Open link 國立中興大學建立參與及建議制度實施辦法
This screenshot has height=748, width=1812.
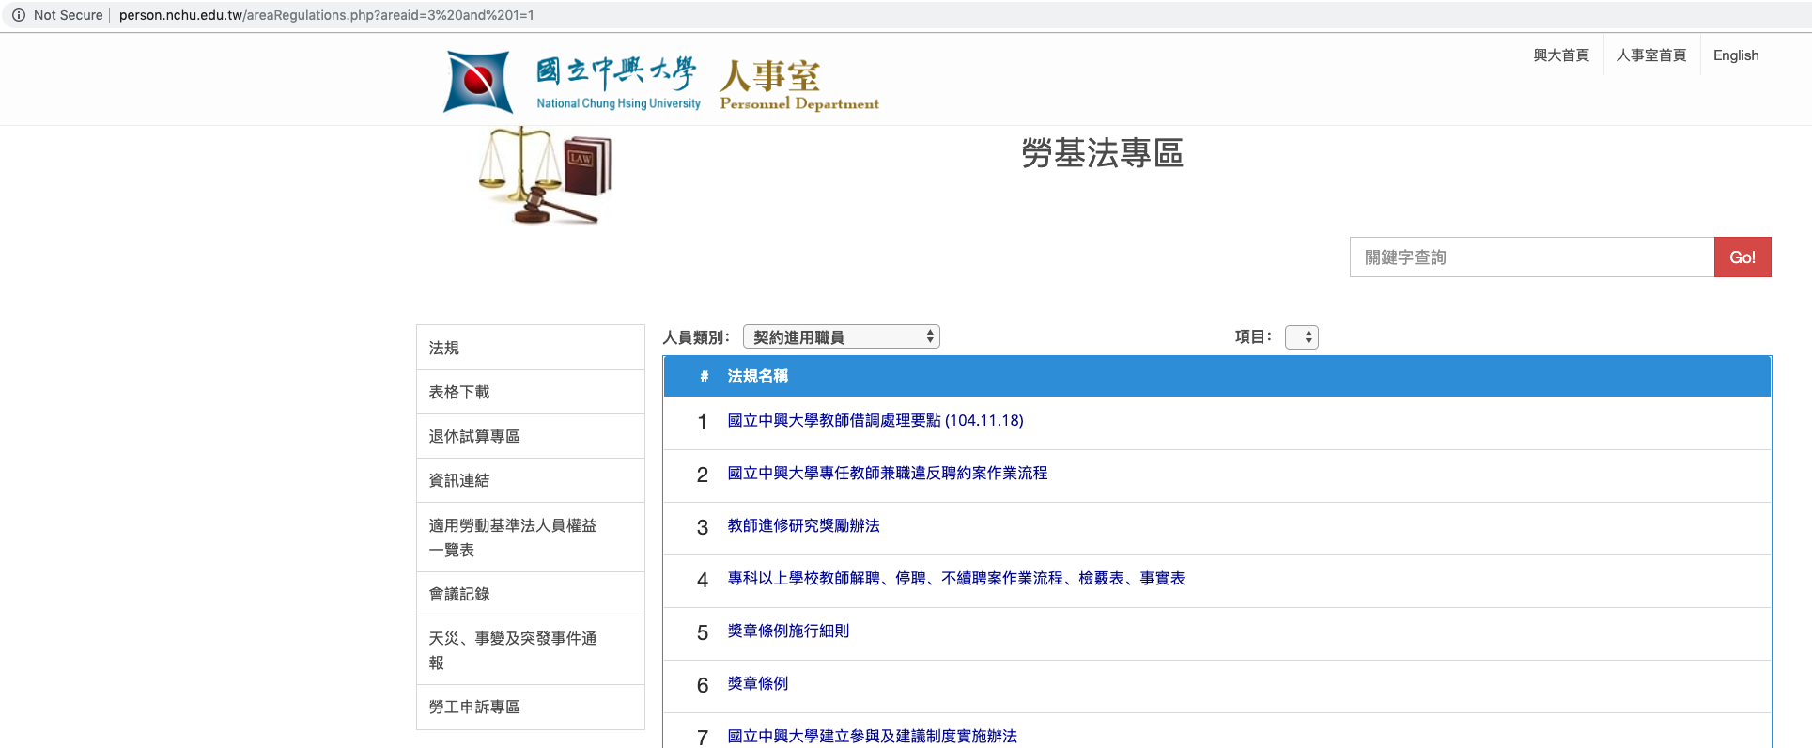point(873,736)
